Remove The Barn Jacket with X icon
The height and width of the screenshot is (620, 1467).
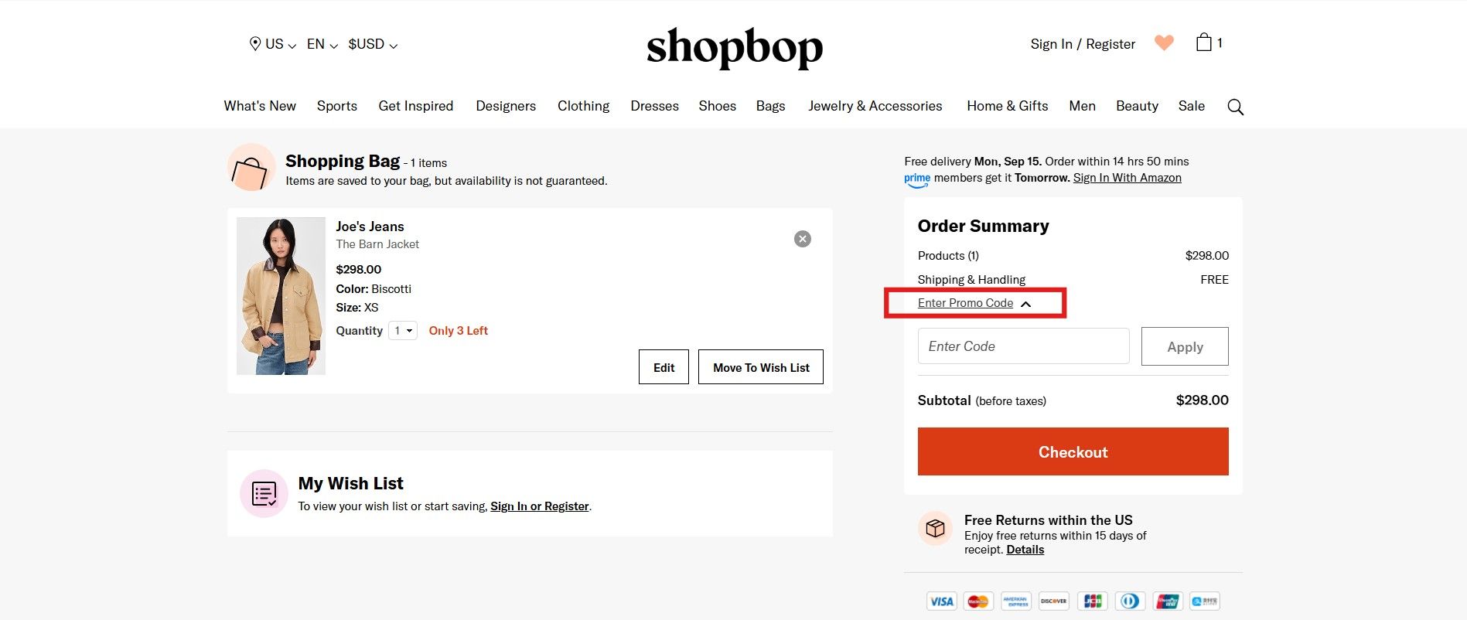point(803,239)
